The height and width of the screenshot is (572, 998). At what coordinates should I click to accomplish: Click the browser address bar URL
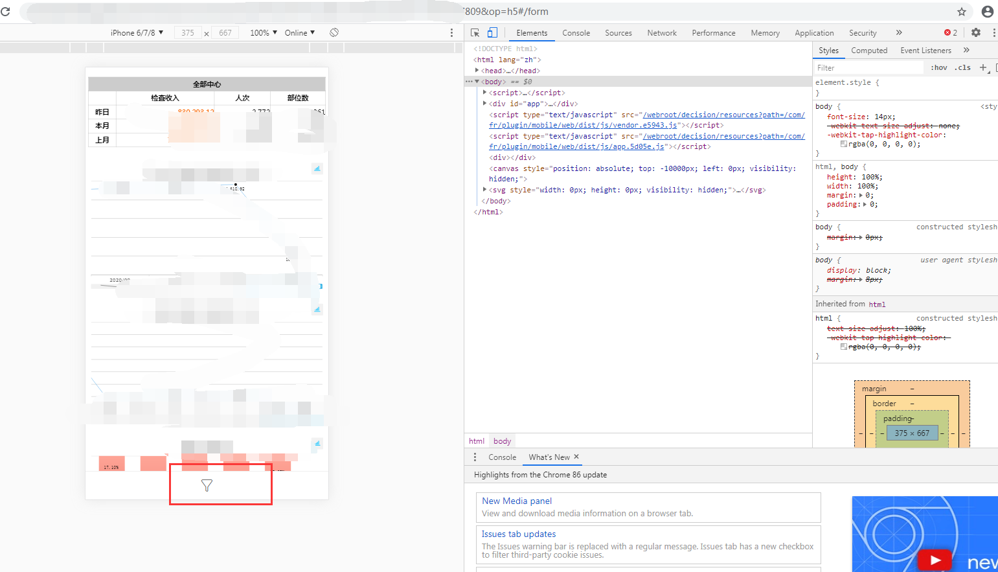(506, 12)
